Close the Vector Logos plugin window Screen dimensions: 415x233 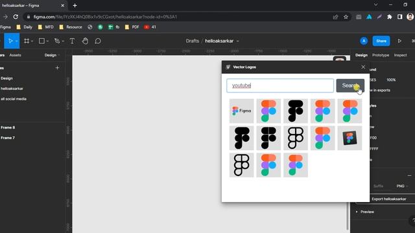(363, 67)
